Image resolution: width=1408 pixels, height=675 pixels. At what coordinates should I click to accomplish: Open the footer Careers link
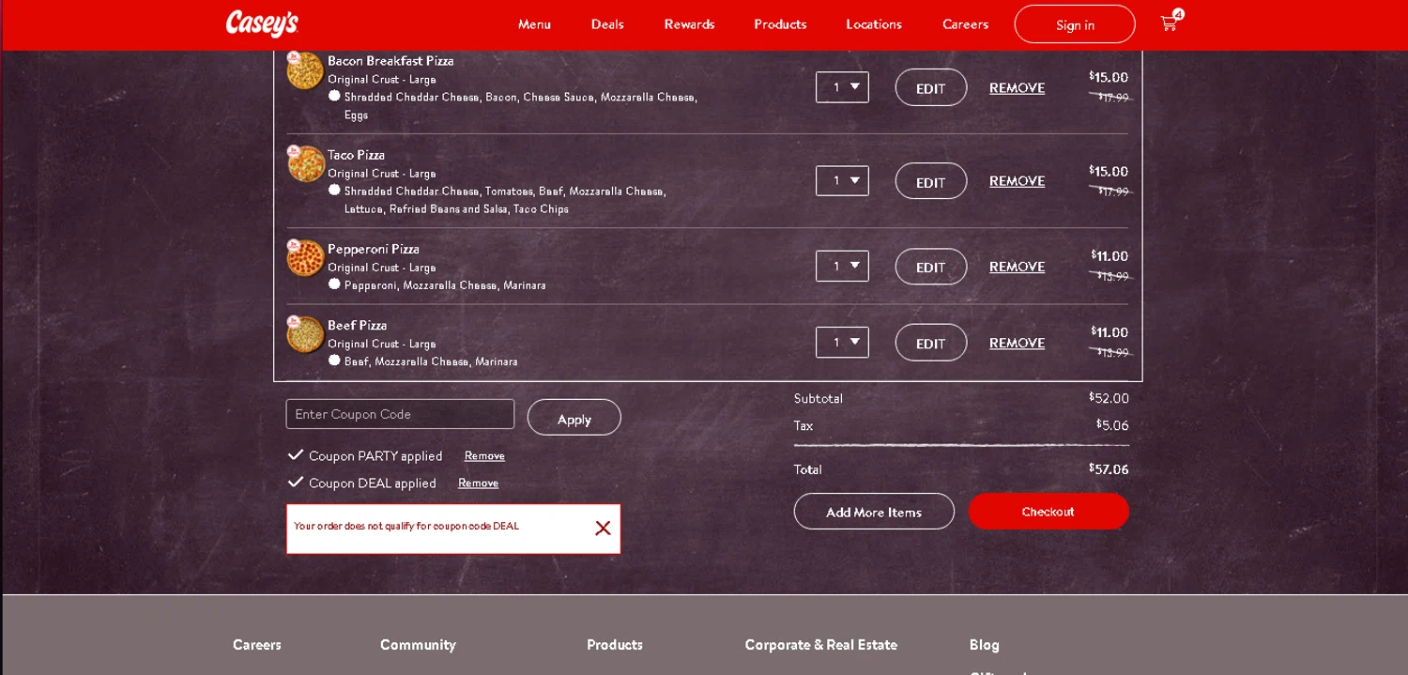(257, 645)
